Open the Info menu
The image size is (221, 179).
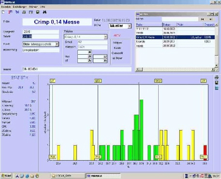click(x=43, y=7)
